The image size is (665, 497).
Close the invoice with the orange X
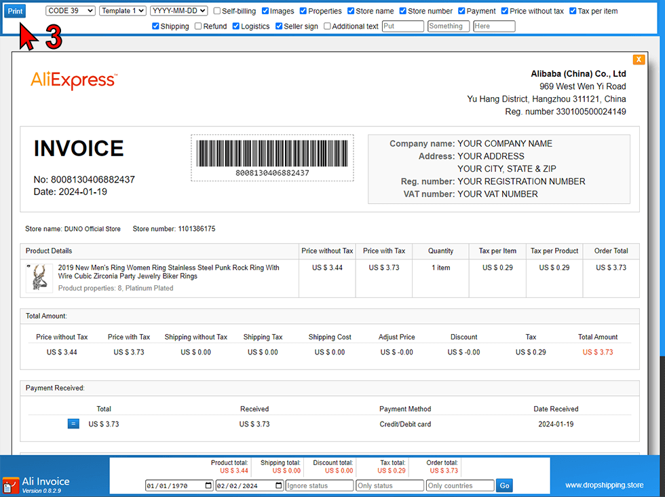[x=639, y=60]
